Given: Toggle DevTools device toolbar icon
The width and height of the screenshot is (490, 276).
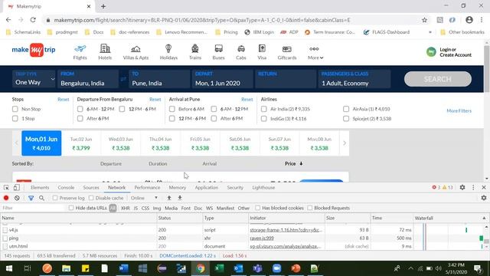Looking at the screenshot, I should [17, 187].
